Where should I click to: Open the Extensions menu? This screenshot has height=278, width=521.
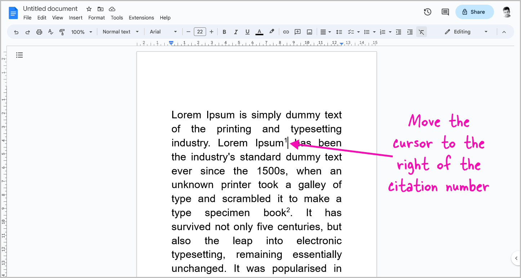click(x=141, y=18)
